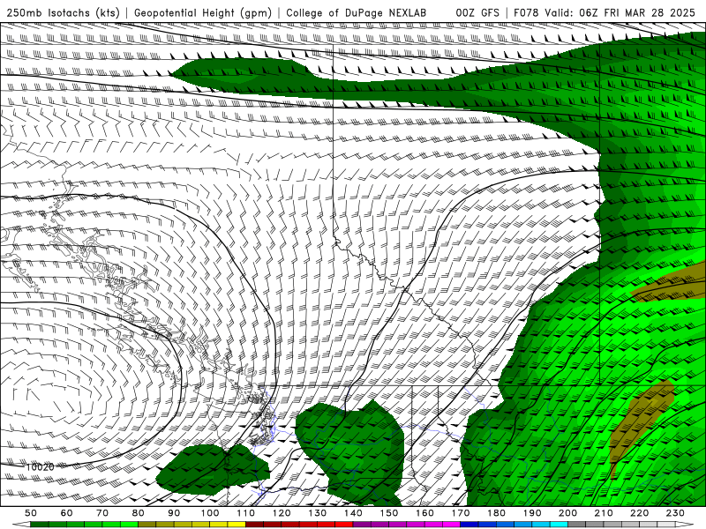Click the '150' color bar label
Screen dimensions: 706x529
click(389, 513)
